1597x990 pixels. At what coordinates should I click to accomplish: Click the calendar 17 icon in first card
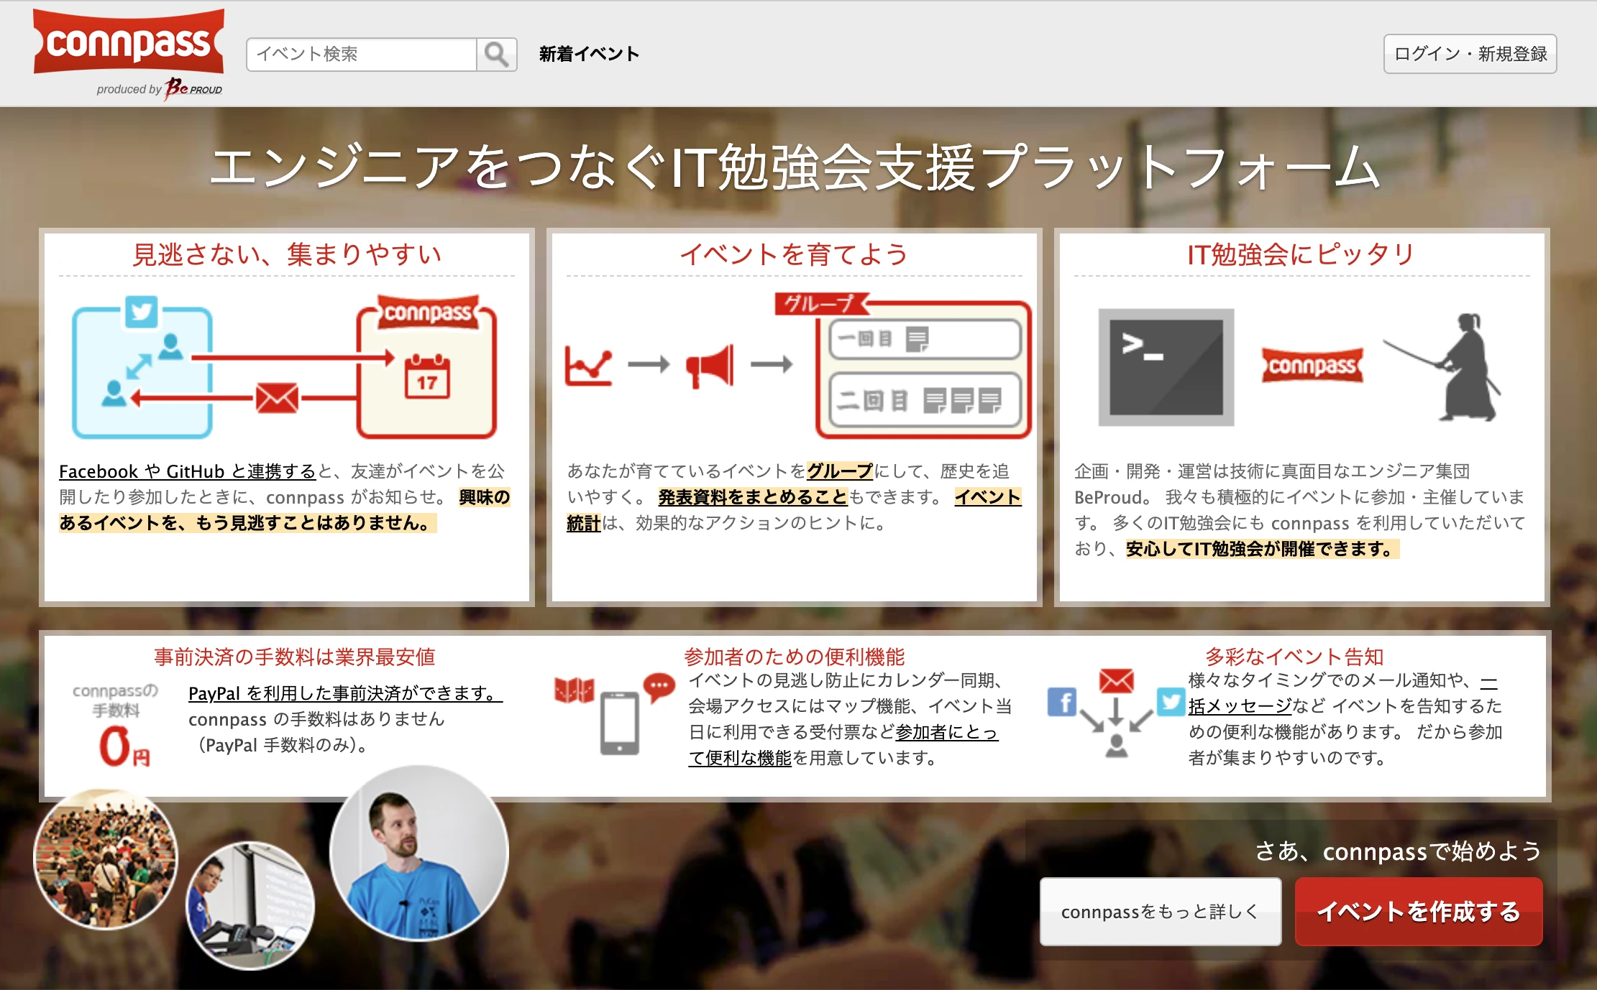click(x=427, y=376)
